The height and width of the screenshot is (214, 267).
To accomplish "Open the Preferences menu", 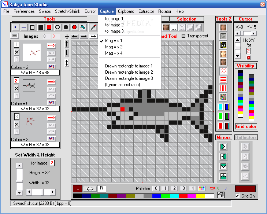I will click(x=24, y=11).
